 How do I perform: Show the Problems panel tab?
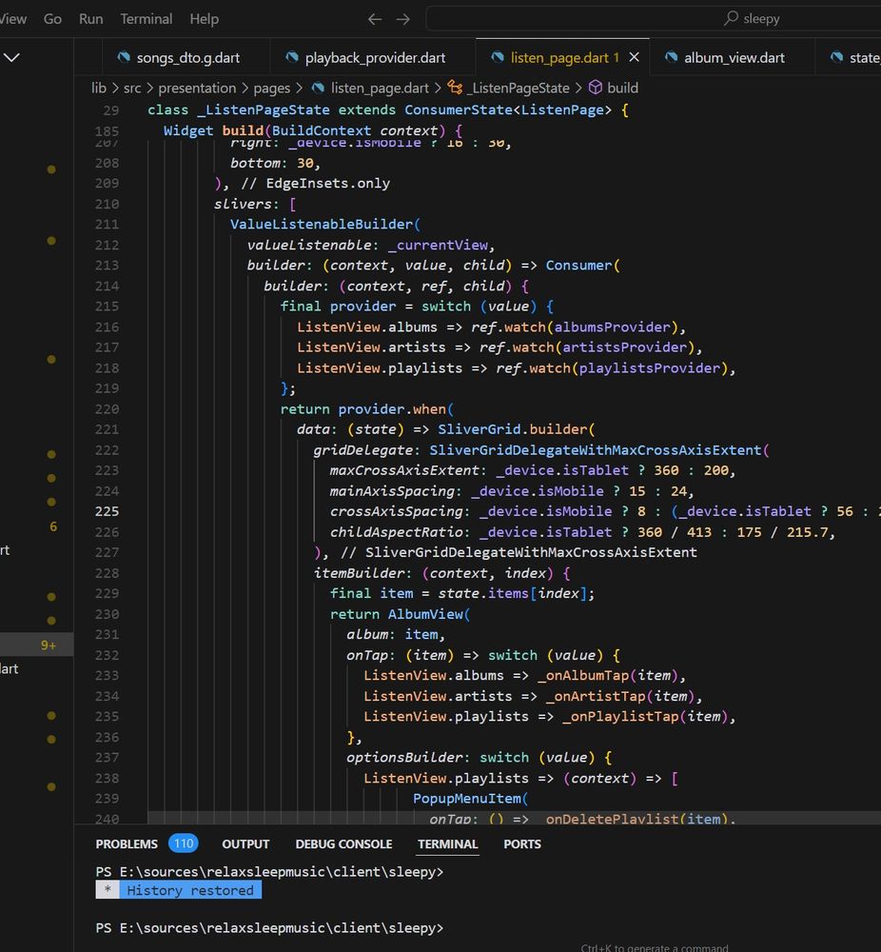tap(127, 843)
